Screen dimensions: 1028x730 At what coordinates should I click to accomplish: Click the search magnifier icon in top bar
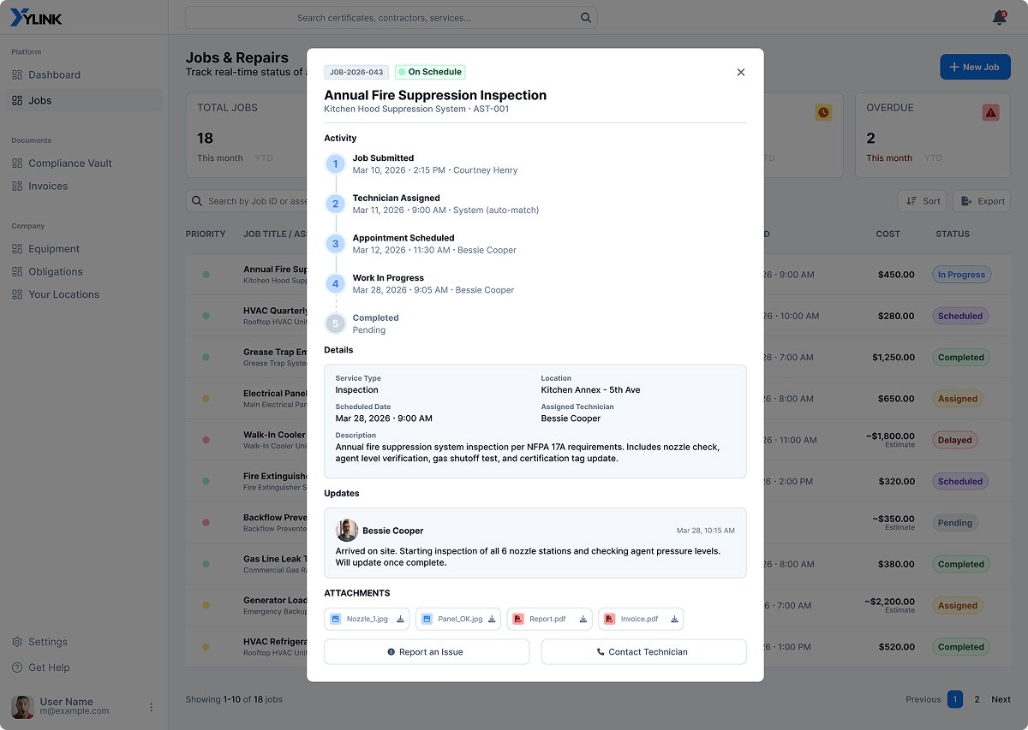[586, 18]
